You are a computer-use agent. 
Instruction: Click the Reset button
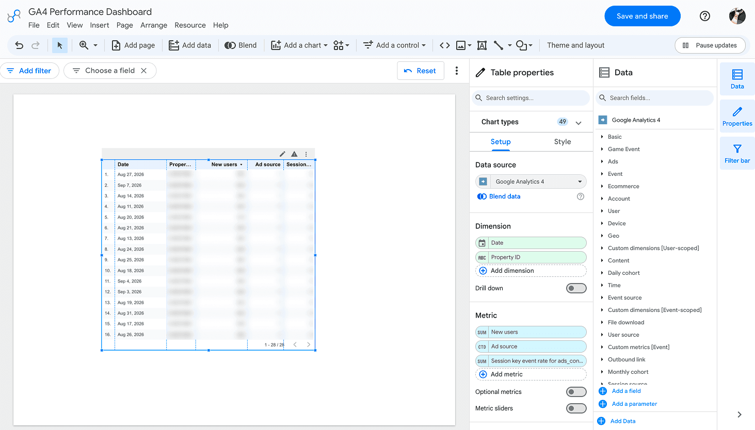[x=420, y=71]
